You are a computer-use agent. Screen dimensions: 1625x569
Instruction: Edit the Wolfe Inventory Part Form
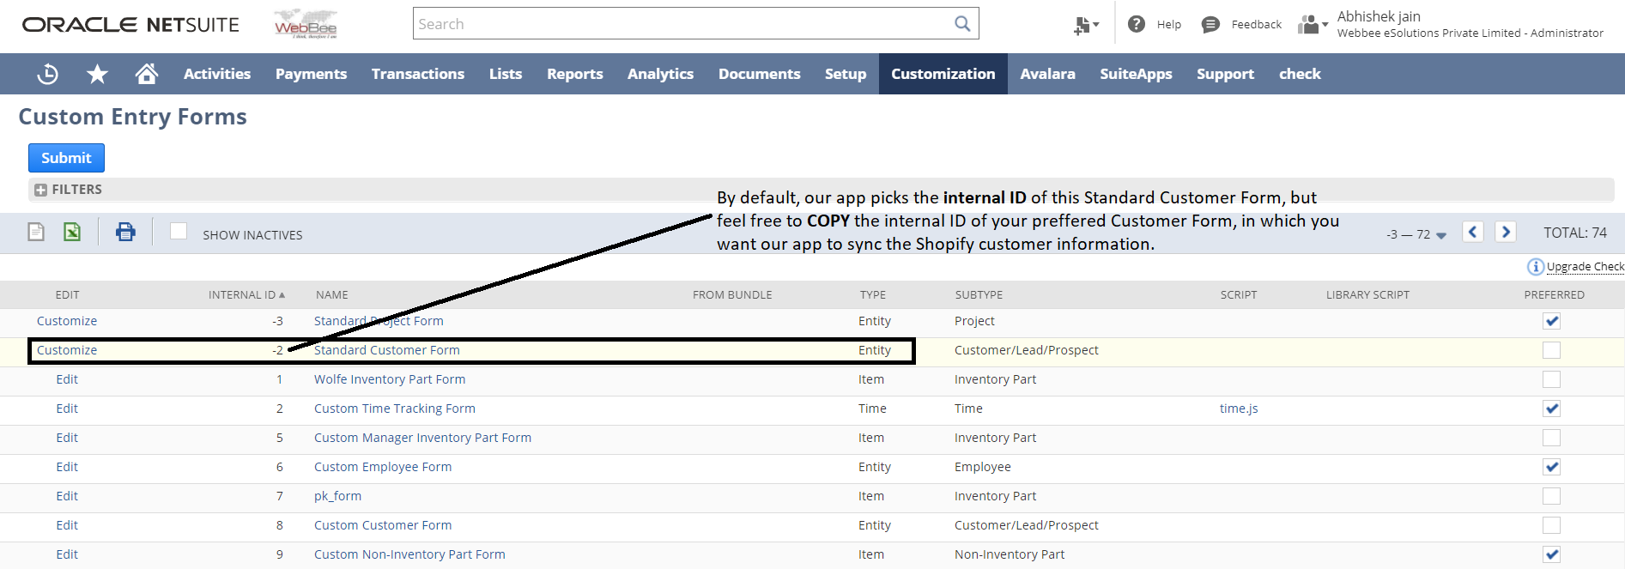point(67,379)
